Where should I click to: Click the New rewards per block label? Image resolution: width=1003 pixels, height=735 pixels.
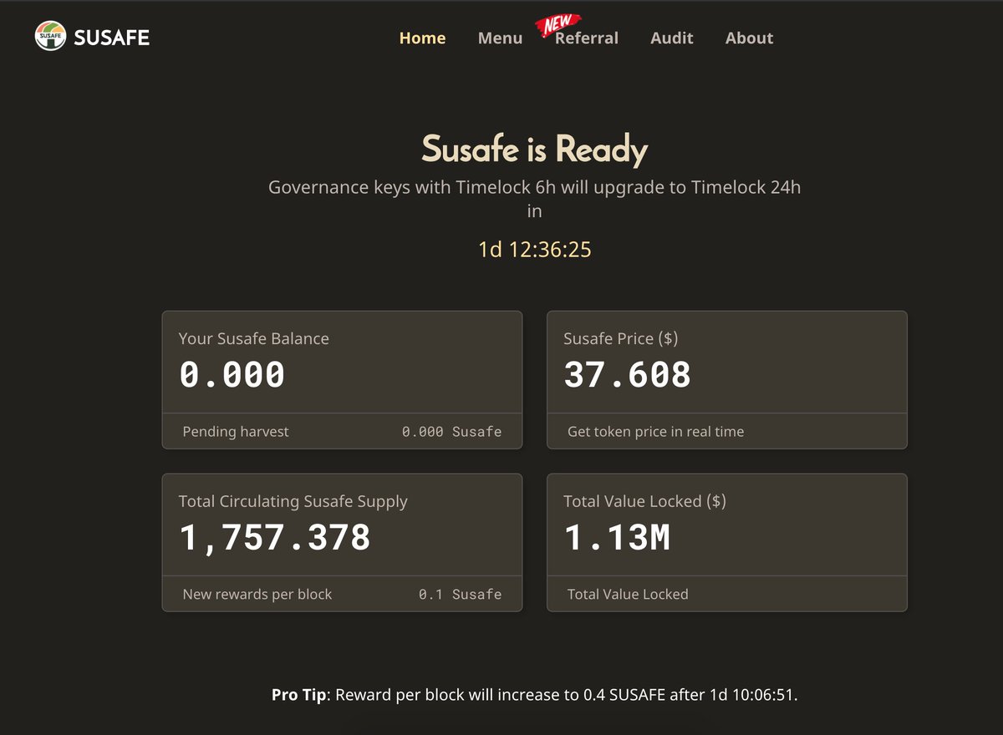tap(257, 595)
